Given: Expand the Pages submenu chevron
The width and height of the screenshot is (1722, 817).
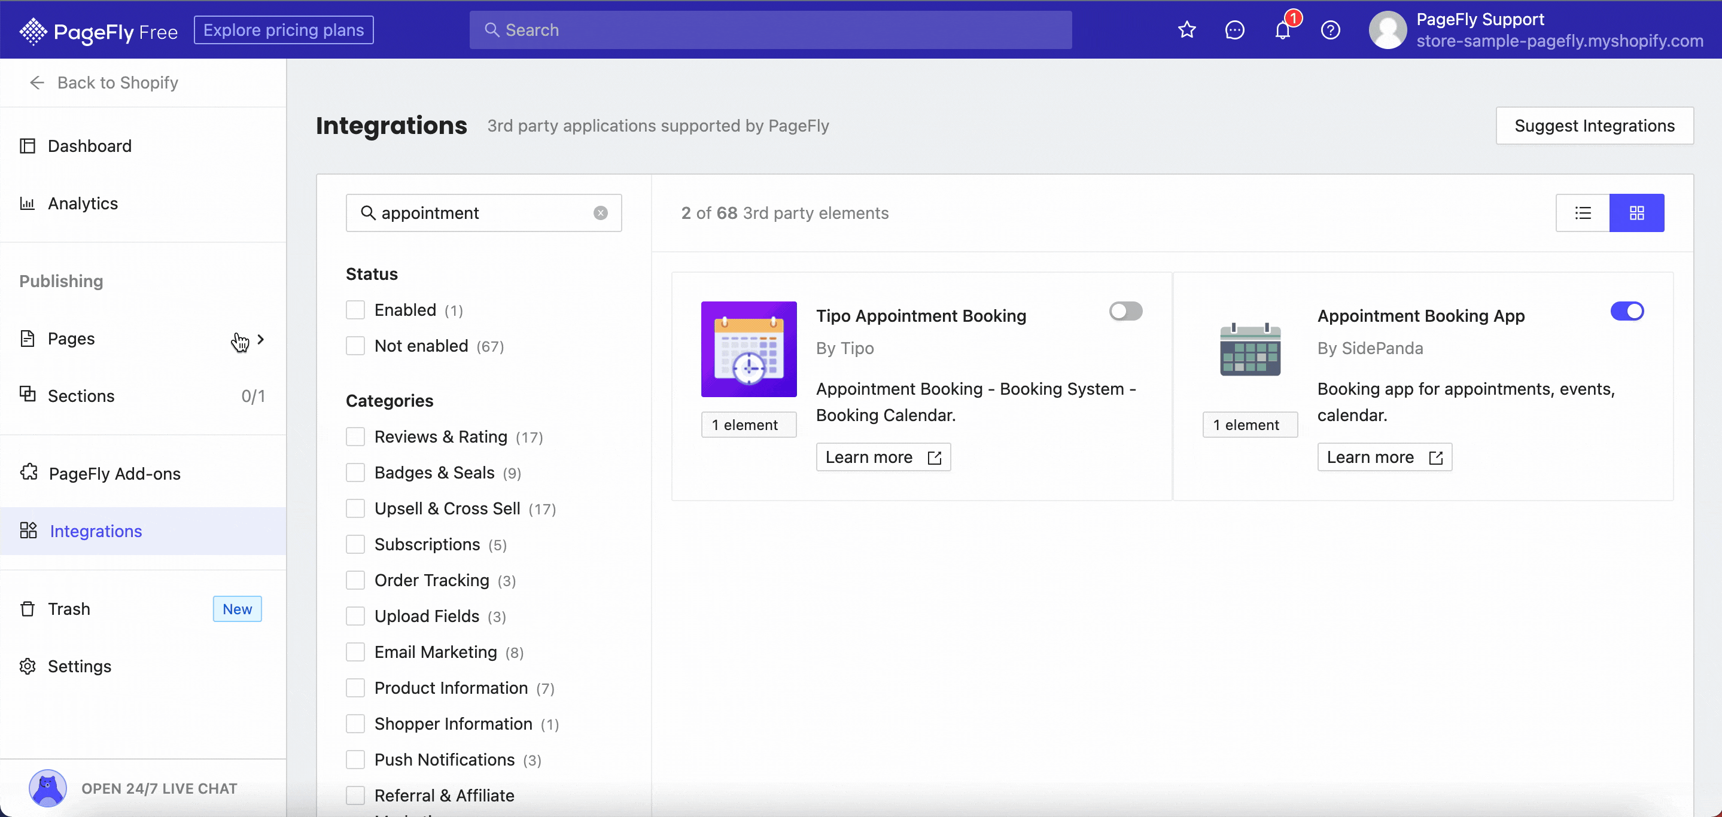Looking at the screenshot, I should pyautogui.click(x=261, y=339).
